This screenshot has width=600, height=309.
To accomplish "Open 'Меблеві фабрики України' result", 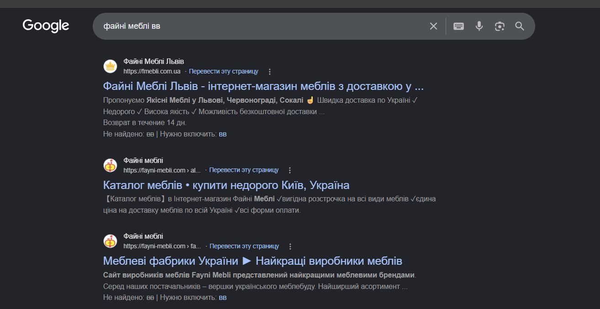I will pos(253,261).
